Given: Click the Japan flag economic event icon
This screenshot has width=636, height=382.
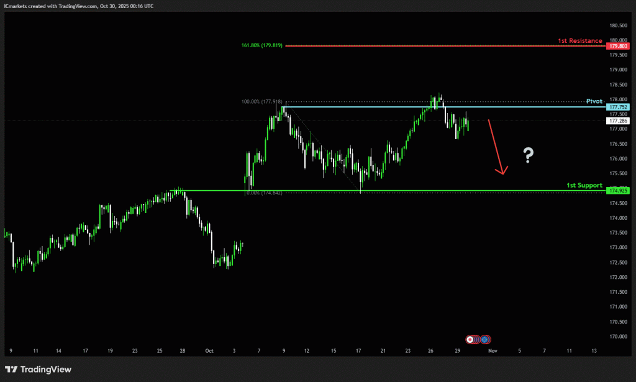Looking at the screenshot, I should tap(471, 339).
